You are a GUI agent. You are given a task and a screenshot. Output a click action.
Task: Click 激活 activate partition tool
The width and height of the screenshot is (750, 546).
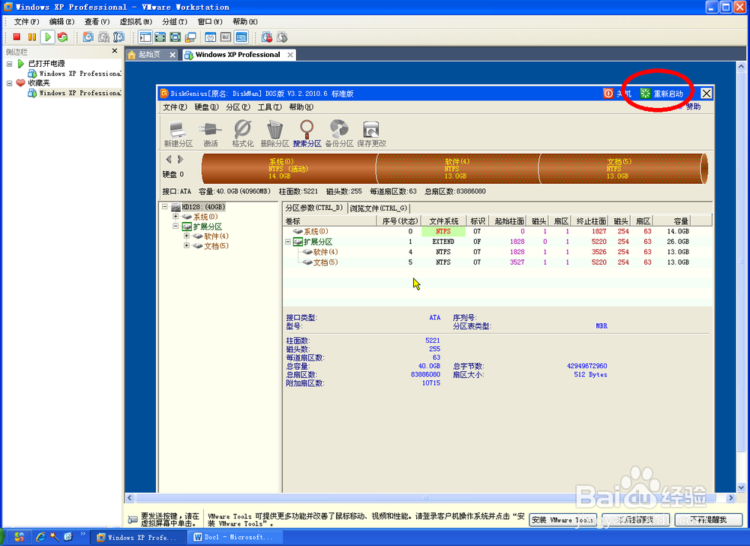click(x=211, y=133)
